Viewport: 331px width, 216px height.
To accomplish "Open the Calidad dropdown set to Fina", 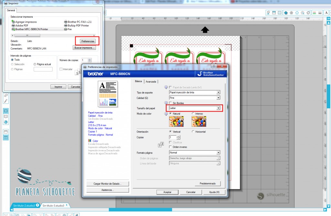I will [195, 98].
